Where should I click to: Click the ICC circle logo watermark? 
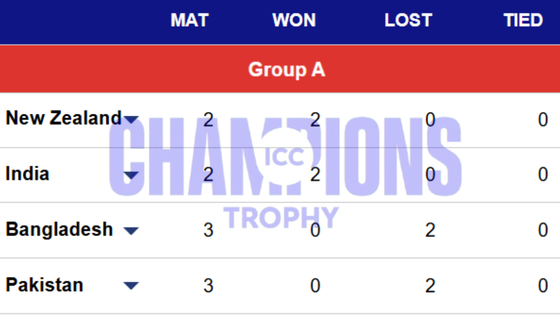[x=285, y=157]
